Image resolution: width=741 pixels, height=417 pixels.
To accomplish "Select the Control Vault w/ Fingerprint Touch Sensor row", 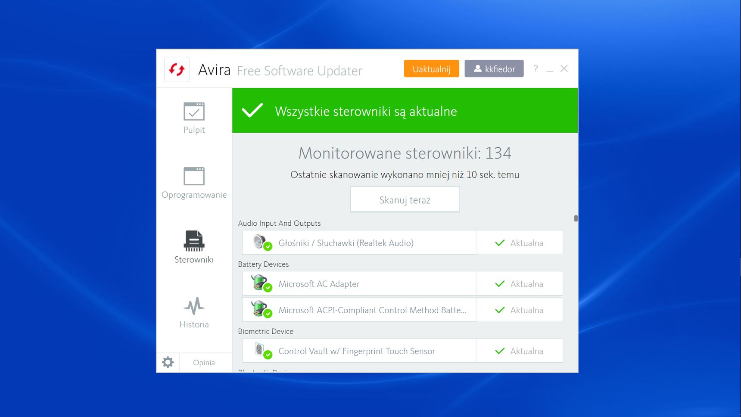I will coord(402,351).
